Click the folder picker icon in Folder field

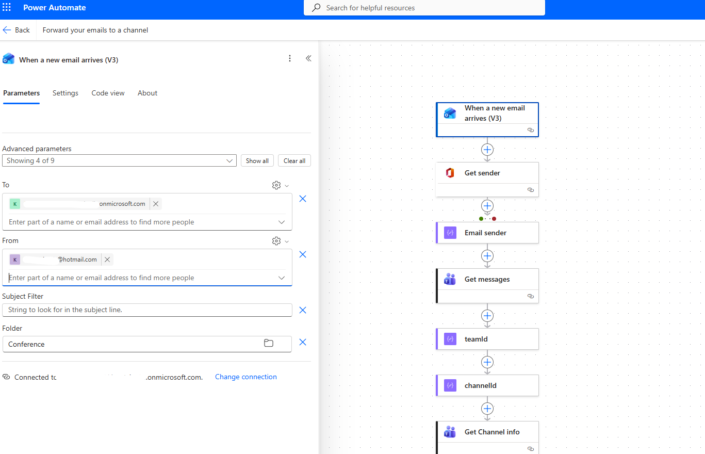tap(269, 344)
